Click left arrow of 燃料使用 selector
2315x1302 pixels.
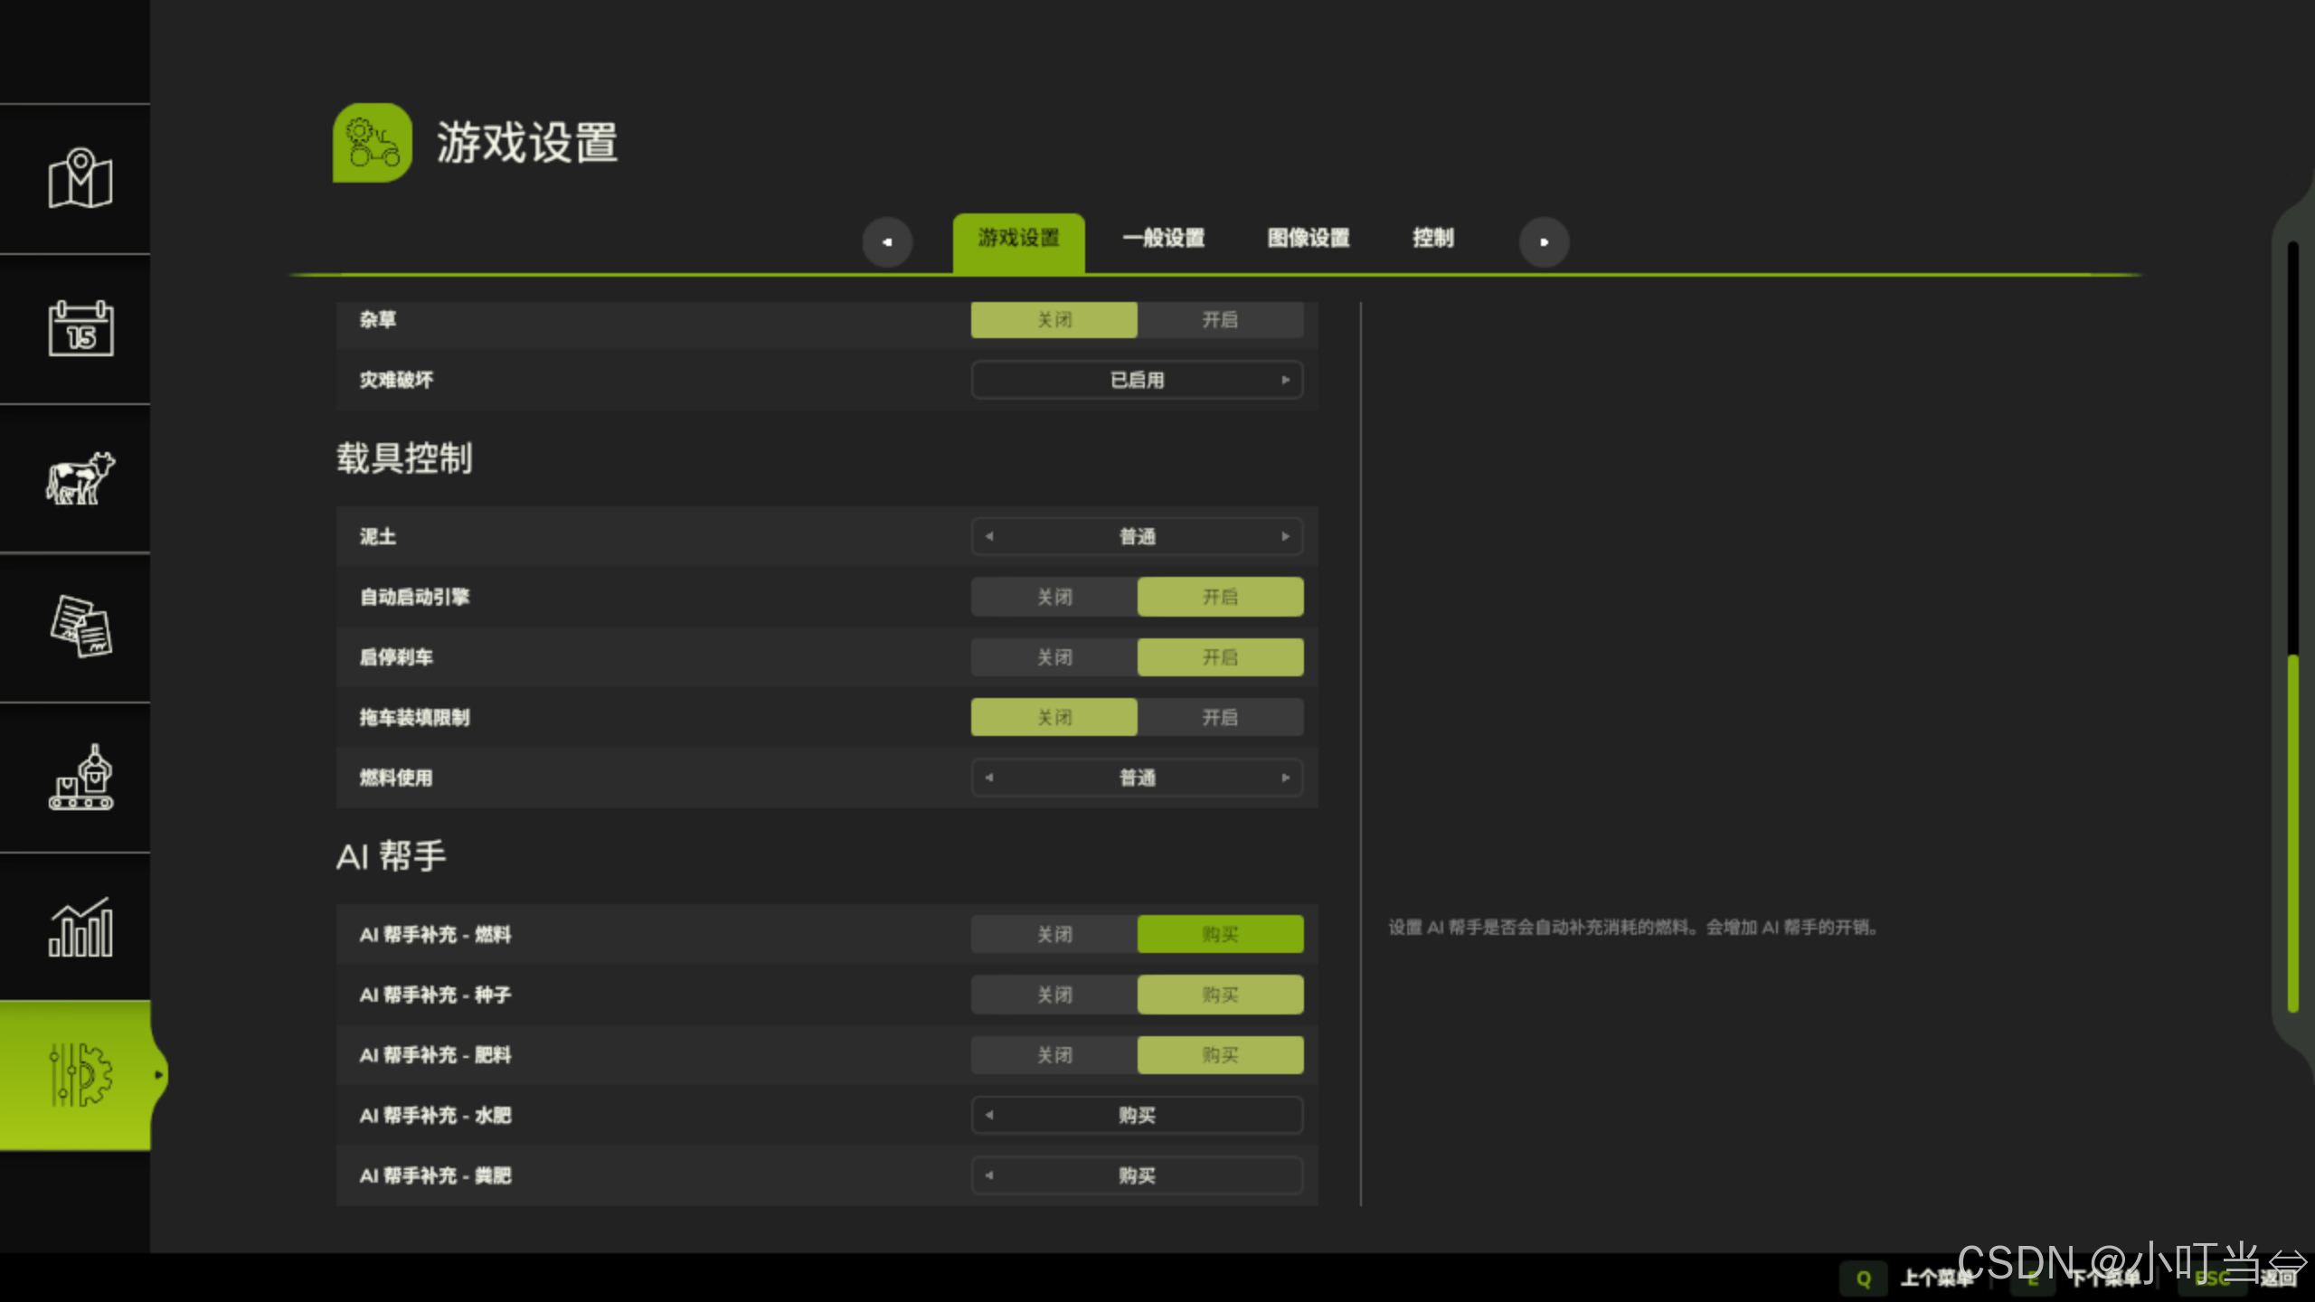[x=989, y=778]
